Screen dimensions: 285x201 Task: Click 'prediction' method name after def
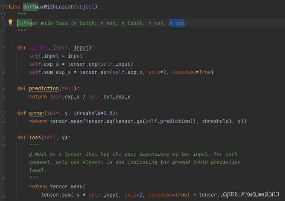44,89
